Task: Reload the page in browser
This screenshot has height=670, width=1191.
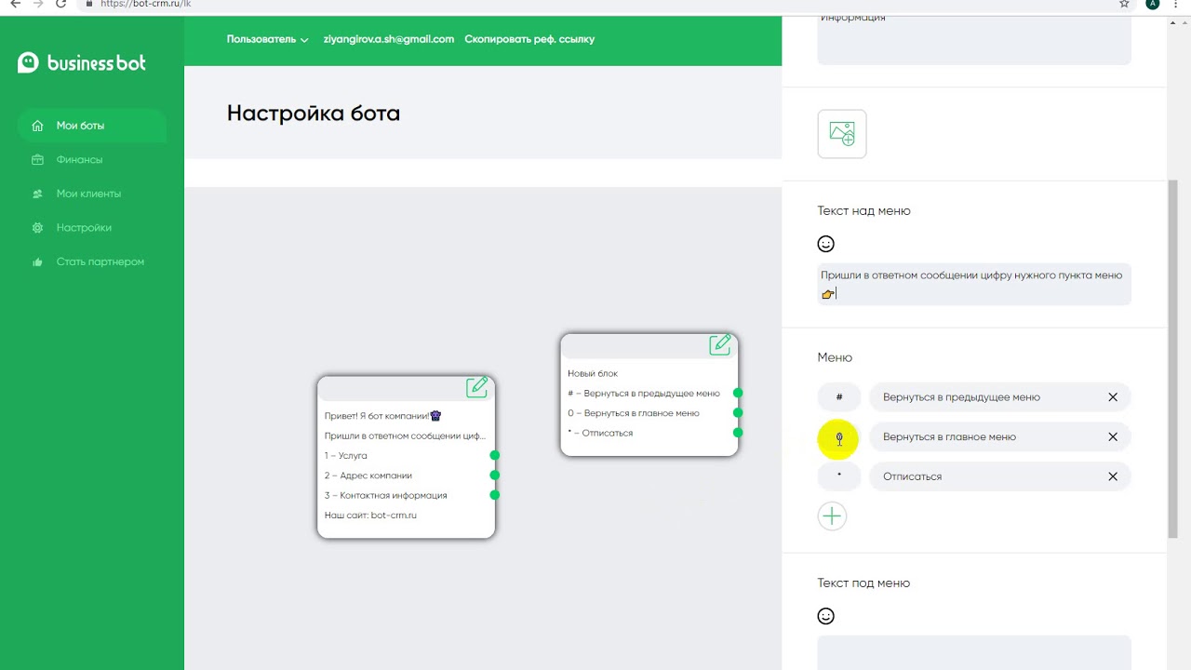Action: pyautogui.click(x=61, y=4)
